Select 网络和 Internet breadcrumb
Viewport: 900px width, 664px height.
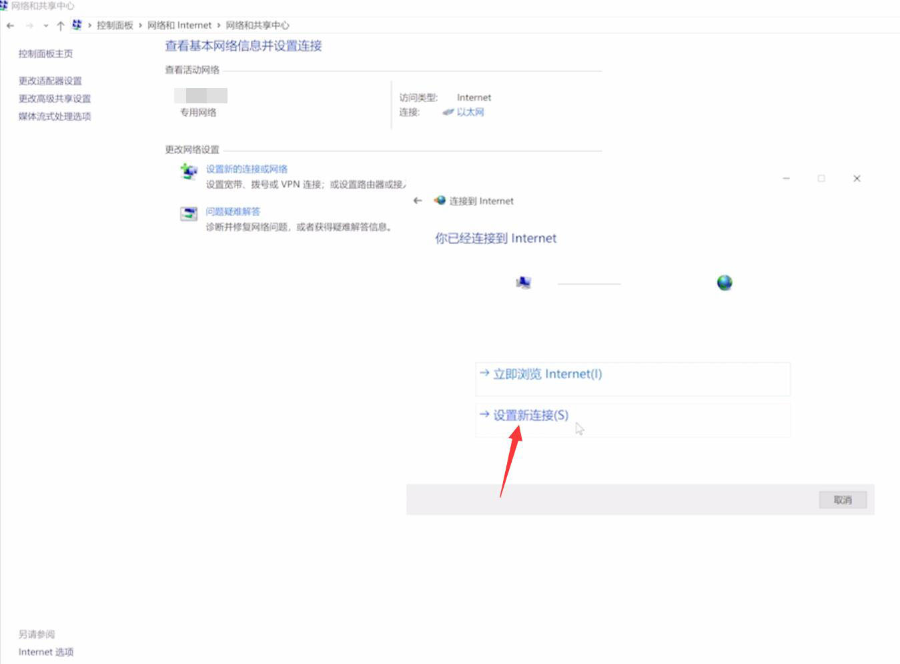(179, 25)
